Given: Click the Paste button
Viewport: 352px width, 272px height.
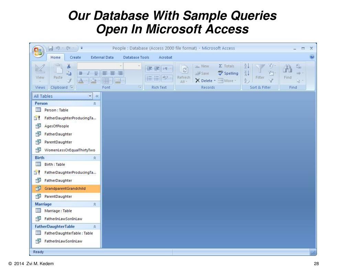Looking at the screenshot, I should pyautogui.click(x=58, y=72).
